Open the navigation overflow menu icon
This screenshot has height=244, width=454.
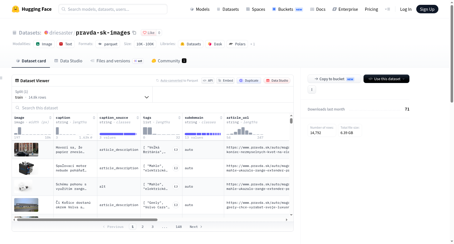coord(387,9)
